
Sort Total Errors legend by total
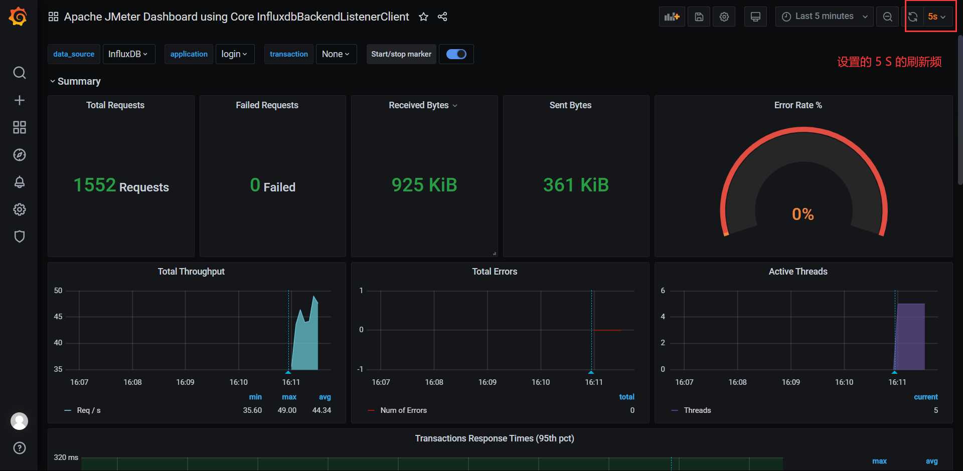tap(627, 397)
